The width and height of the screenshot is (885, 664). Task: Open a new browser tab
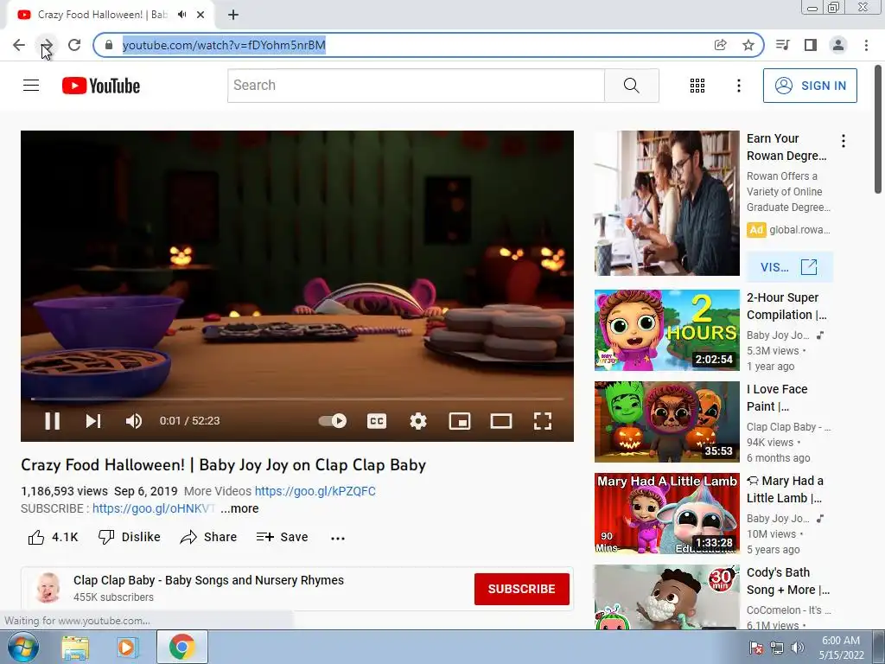click(x=233, y=16)
